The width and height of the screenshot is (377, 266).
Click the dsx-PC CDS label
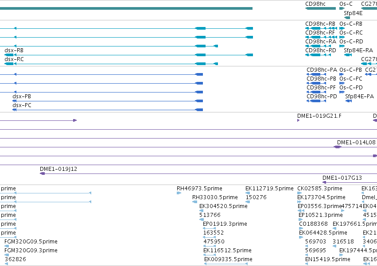[22, 105]
